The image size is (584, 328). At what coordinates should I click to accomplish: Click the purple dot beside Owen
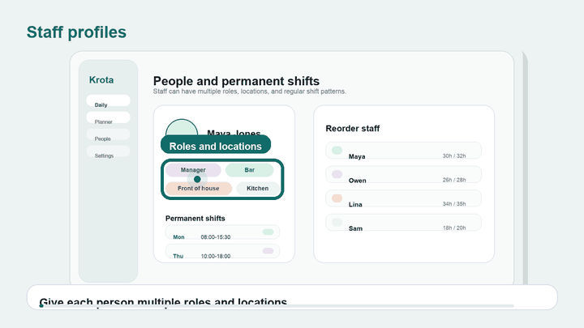(337, 174)
